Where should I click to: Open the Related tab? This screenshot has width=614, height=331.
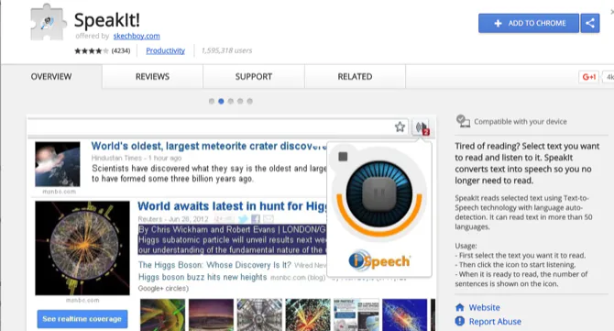(355, 77)
